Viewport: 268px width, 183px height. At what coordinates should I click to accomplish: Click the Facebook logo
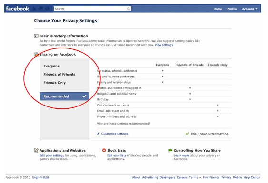17,9
